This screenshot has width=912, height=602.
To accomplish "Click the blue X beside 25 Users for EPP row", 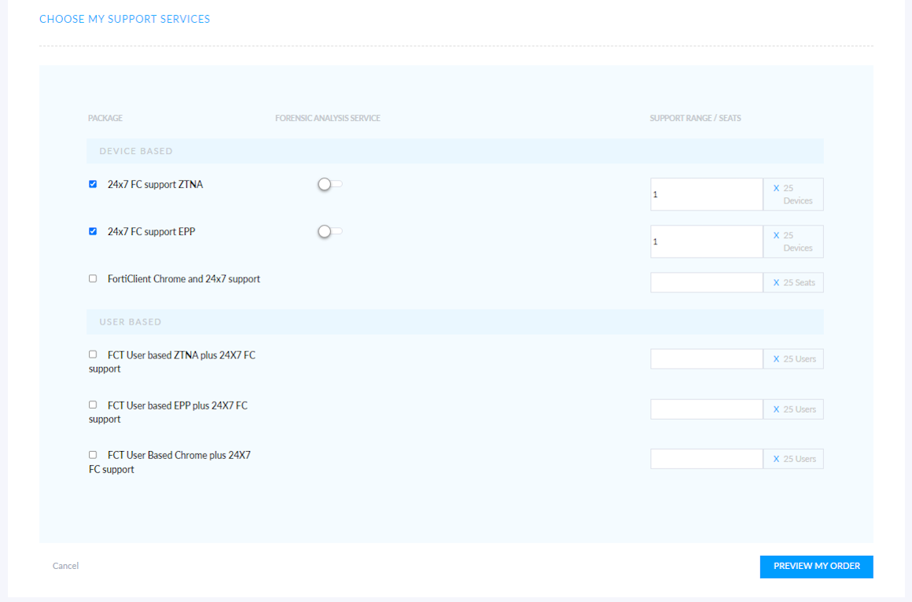I will pyautogui.click(x=775, y=409).
